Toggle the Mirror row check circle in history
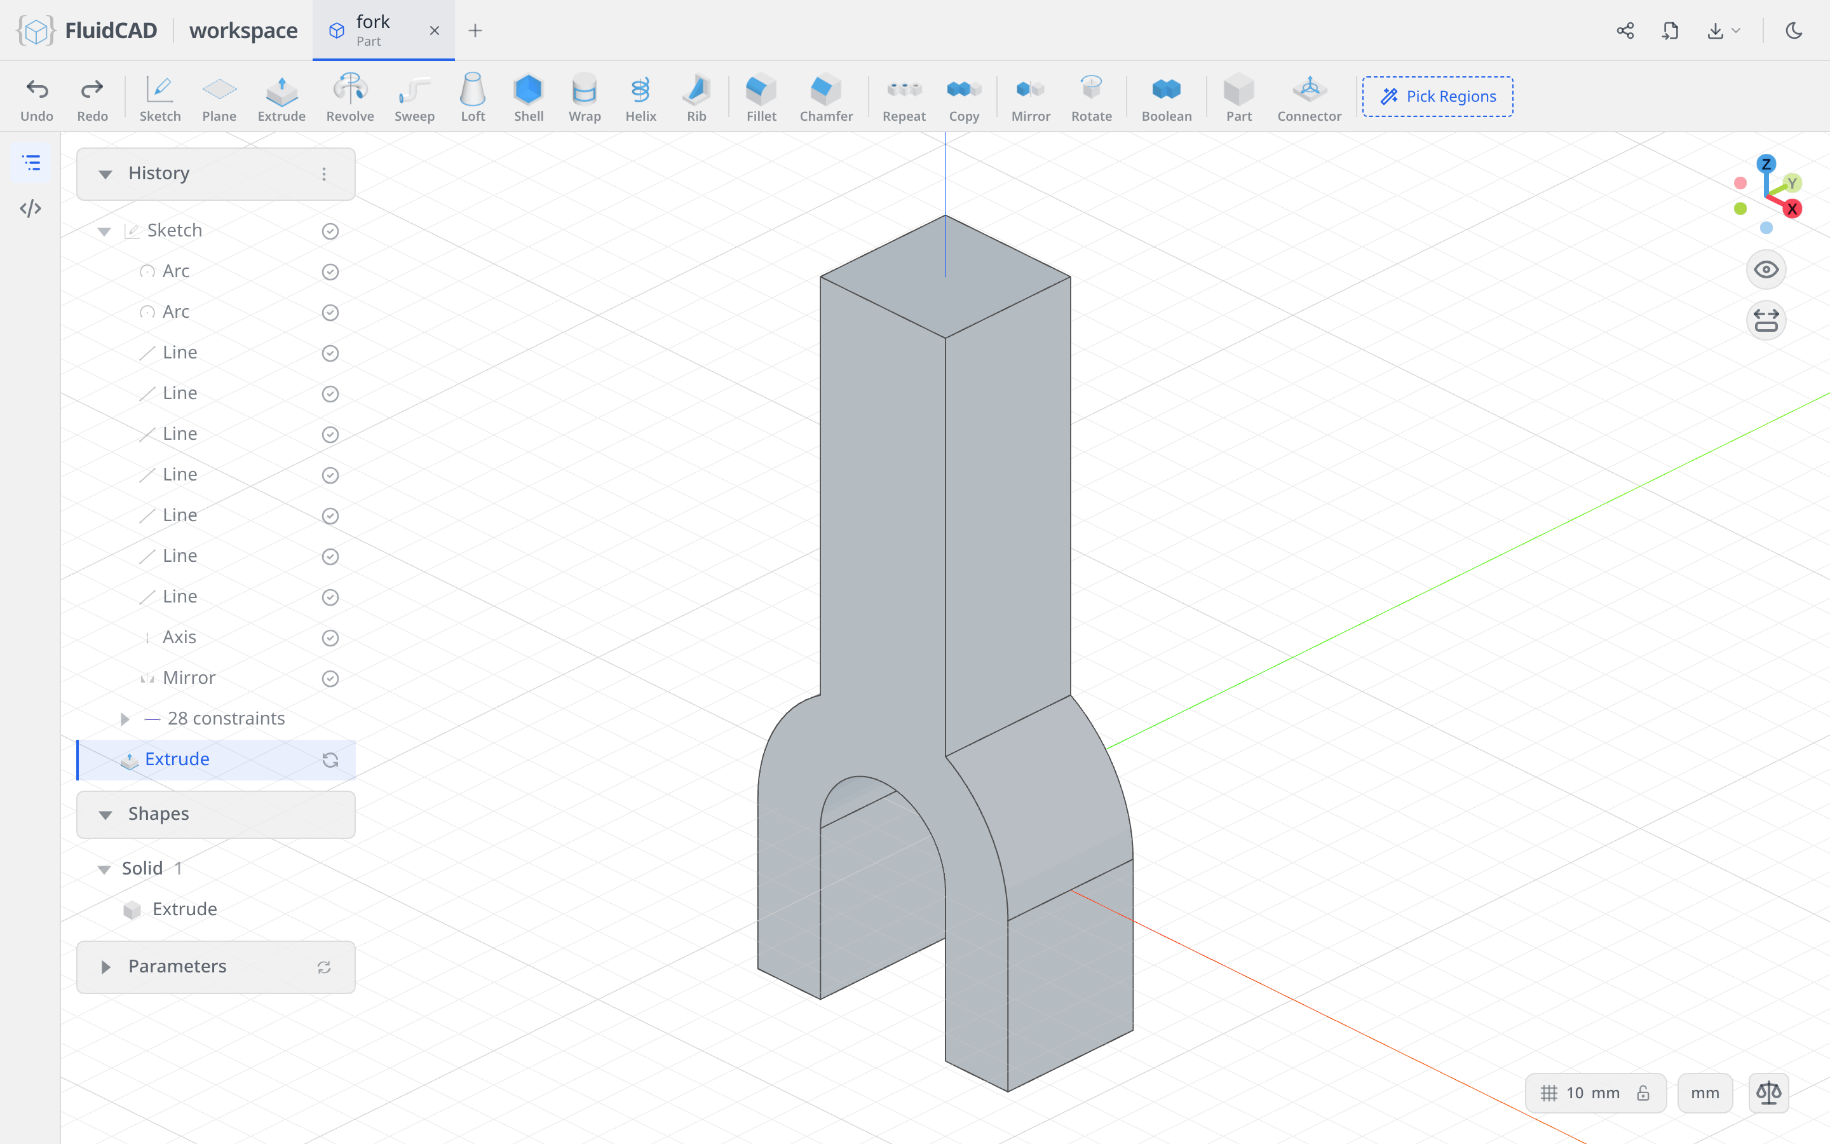Screen dimensions: 1830x1144 [x=330, y=679]
